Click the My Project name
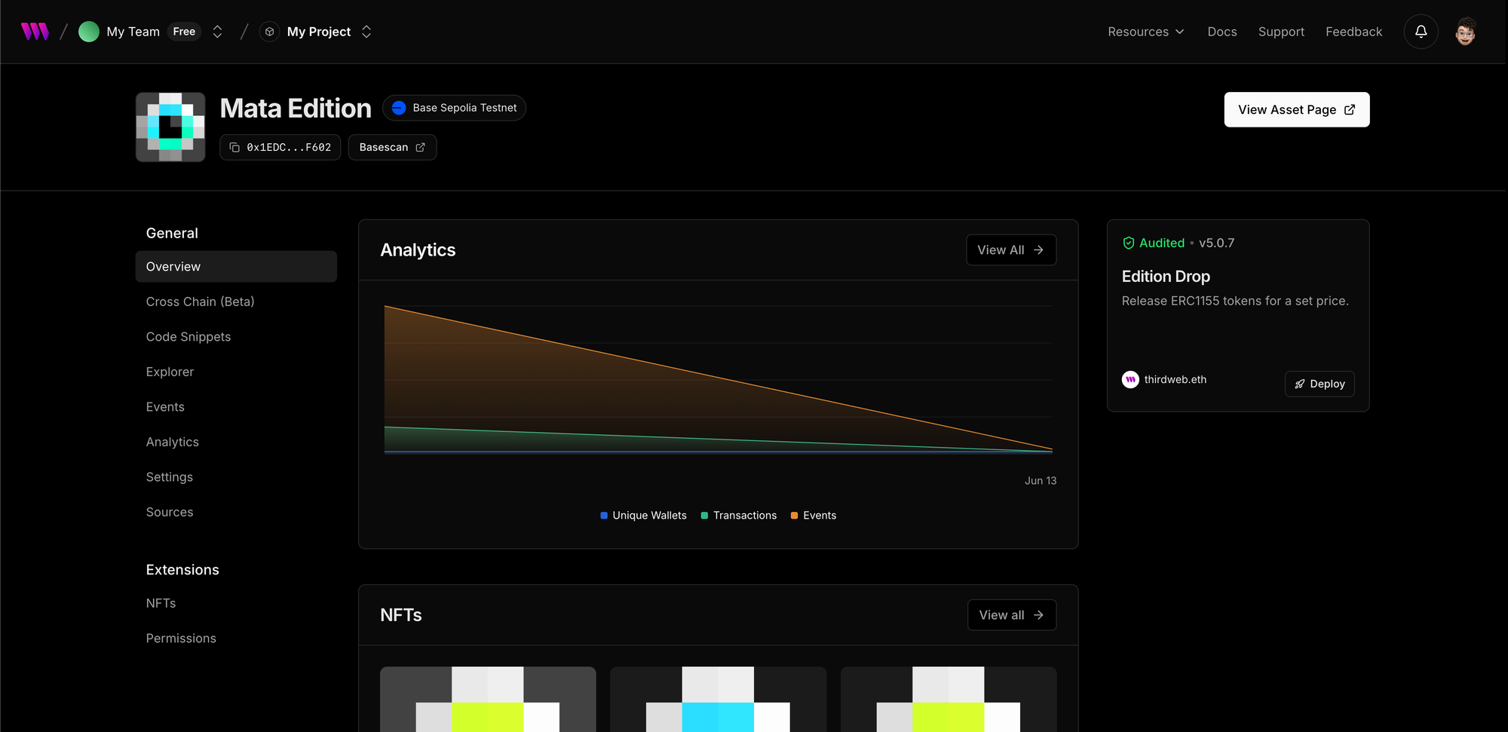This screenshot has width=1508, height=732. pyautogui.click(x=319, y=32)
